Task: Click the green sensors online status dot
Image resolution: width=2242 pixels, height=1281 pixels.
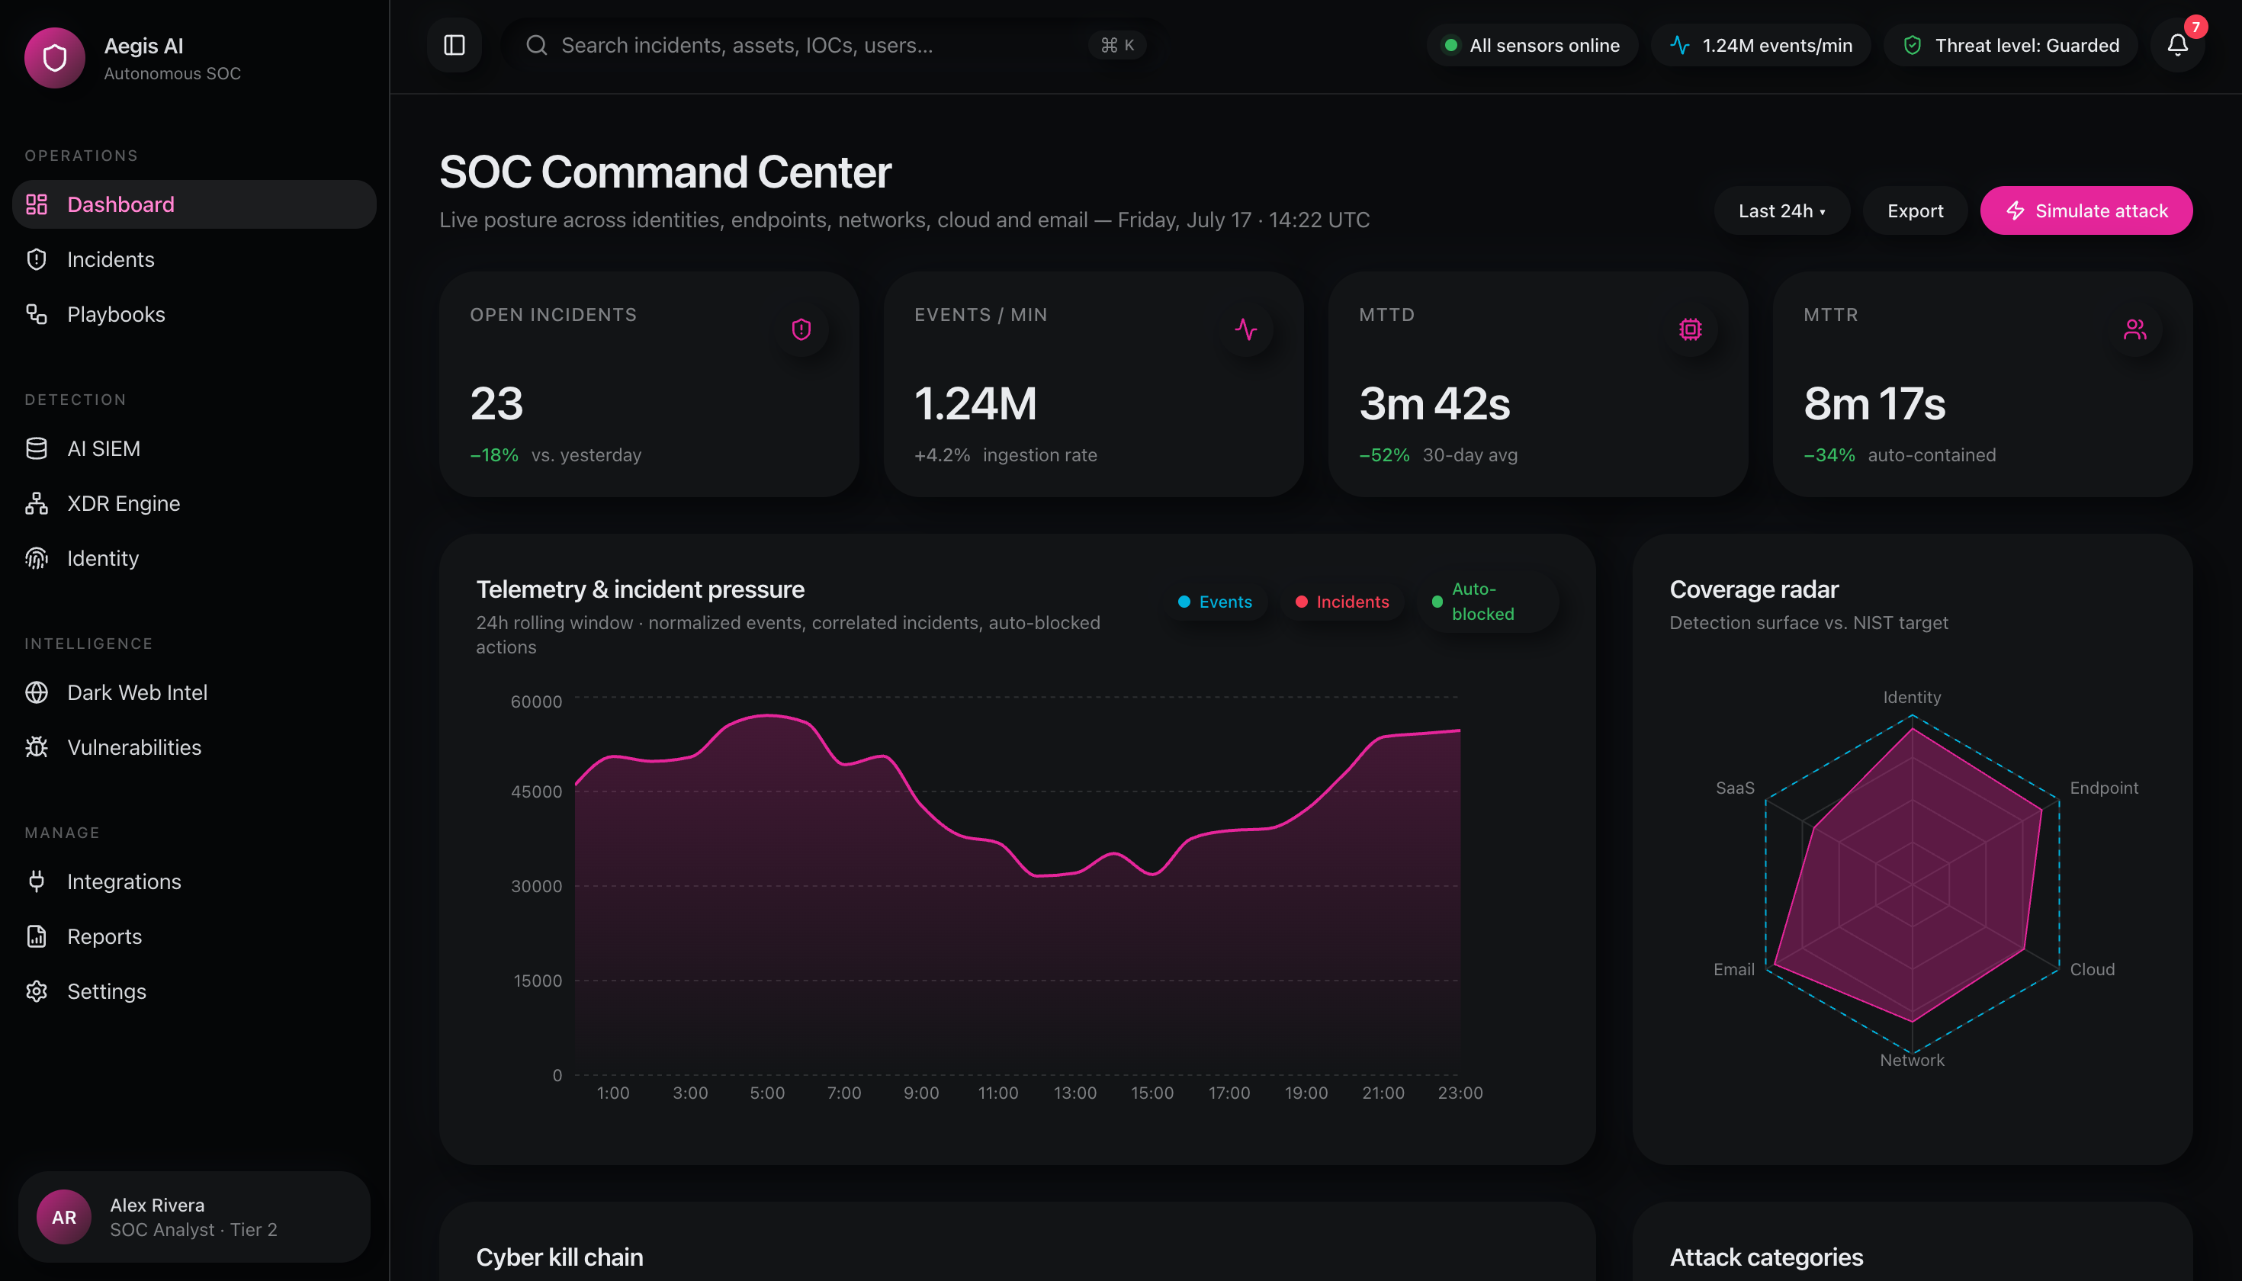Action: (1451, 45)
